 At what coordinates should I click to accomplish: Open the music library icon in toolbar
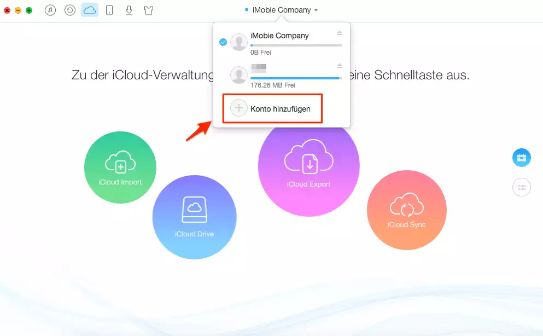(50, 10)
